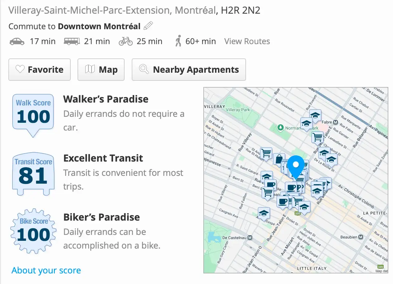Click the shopping bag marker on map
Image resolution: width=393 pixels, height=284 pixels.
coord(279,159)
